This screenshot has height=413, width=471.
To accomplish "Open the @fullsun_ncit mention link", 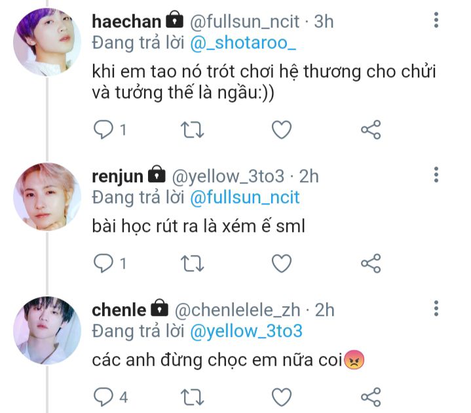I will click(x=244, y=197).
